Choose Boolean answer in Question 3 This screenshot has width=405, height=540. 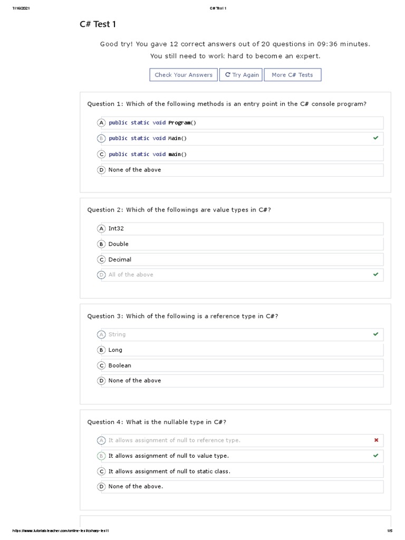pyautogui.click(x=120, y=365)
